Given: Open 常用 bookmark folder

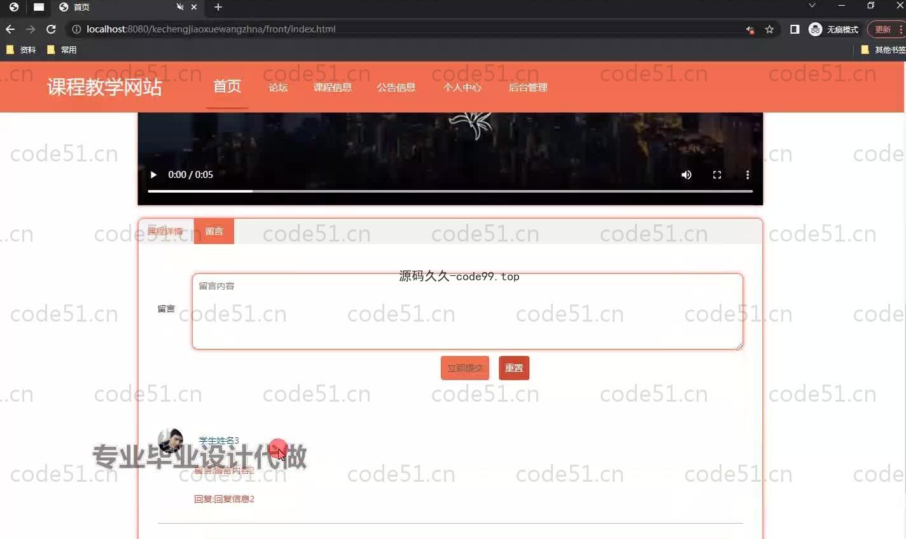Looking at the screenshot, I should tap(62, 50).
